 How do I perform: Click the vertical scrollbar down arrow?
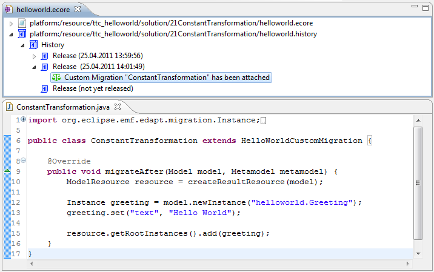418,253
